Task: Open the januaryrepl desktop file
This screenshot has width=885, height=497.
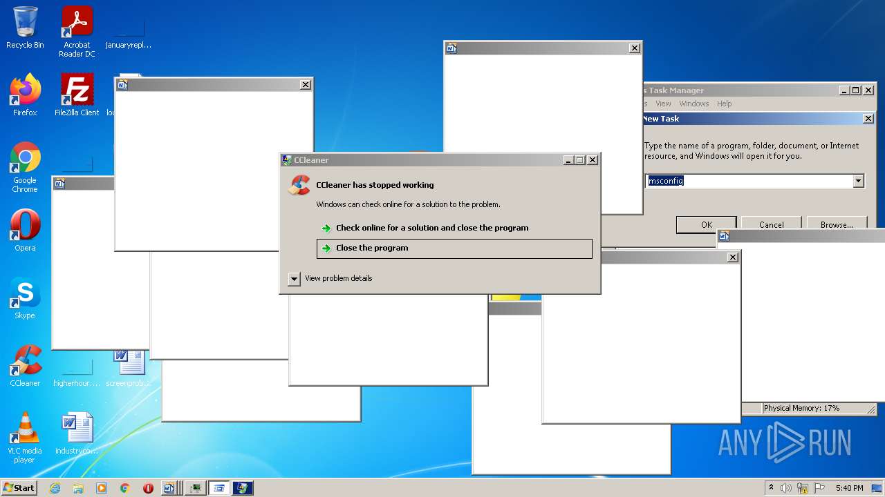Action: (129, 32)
